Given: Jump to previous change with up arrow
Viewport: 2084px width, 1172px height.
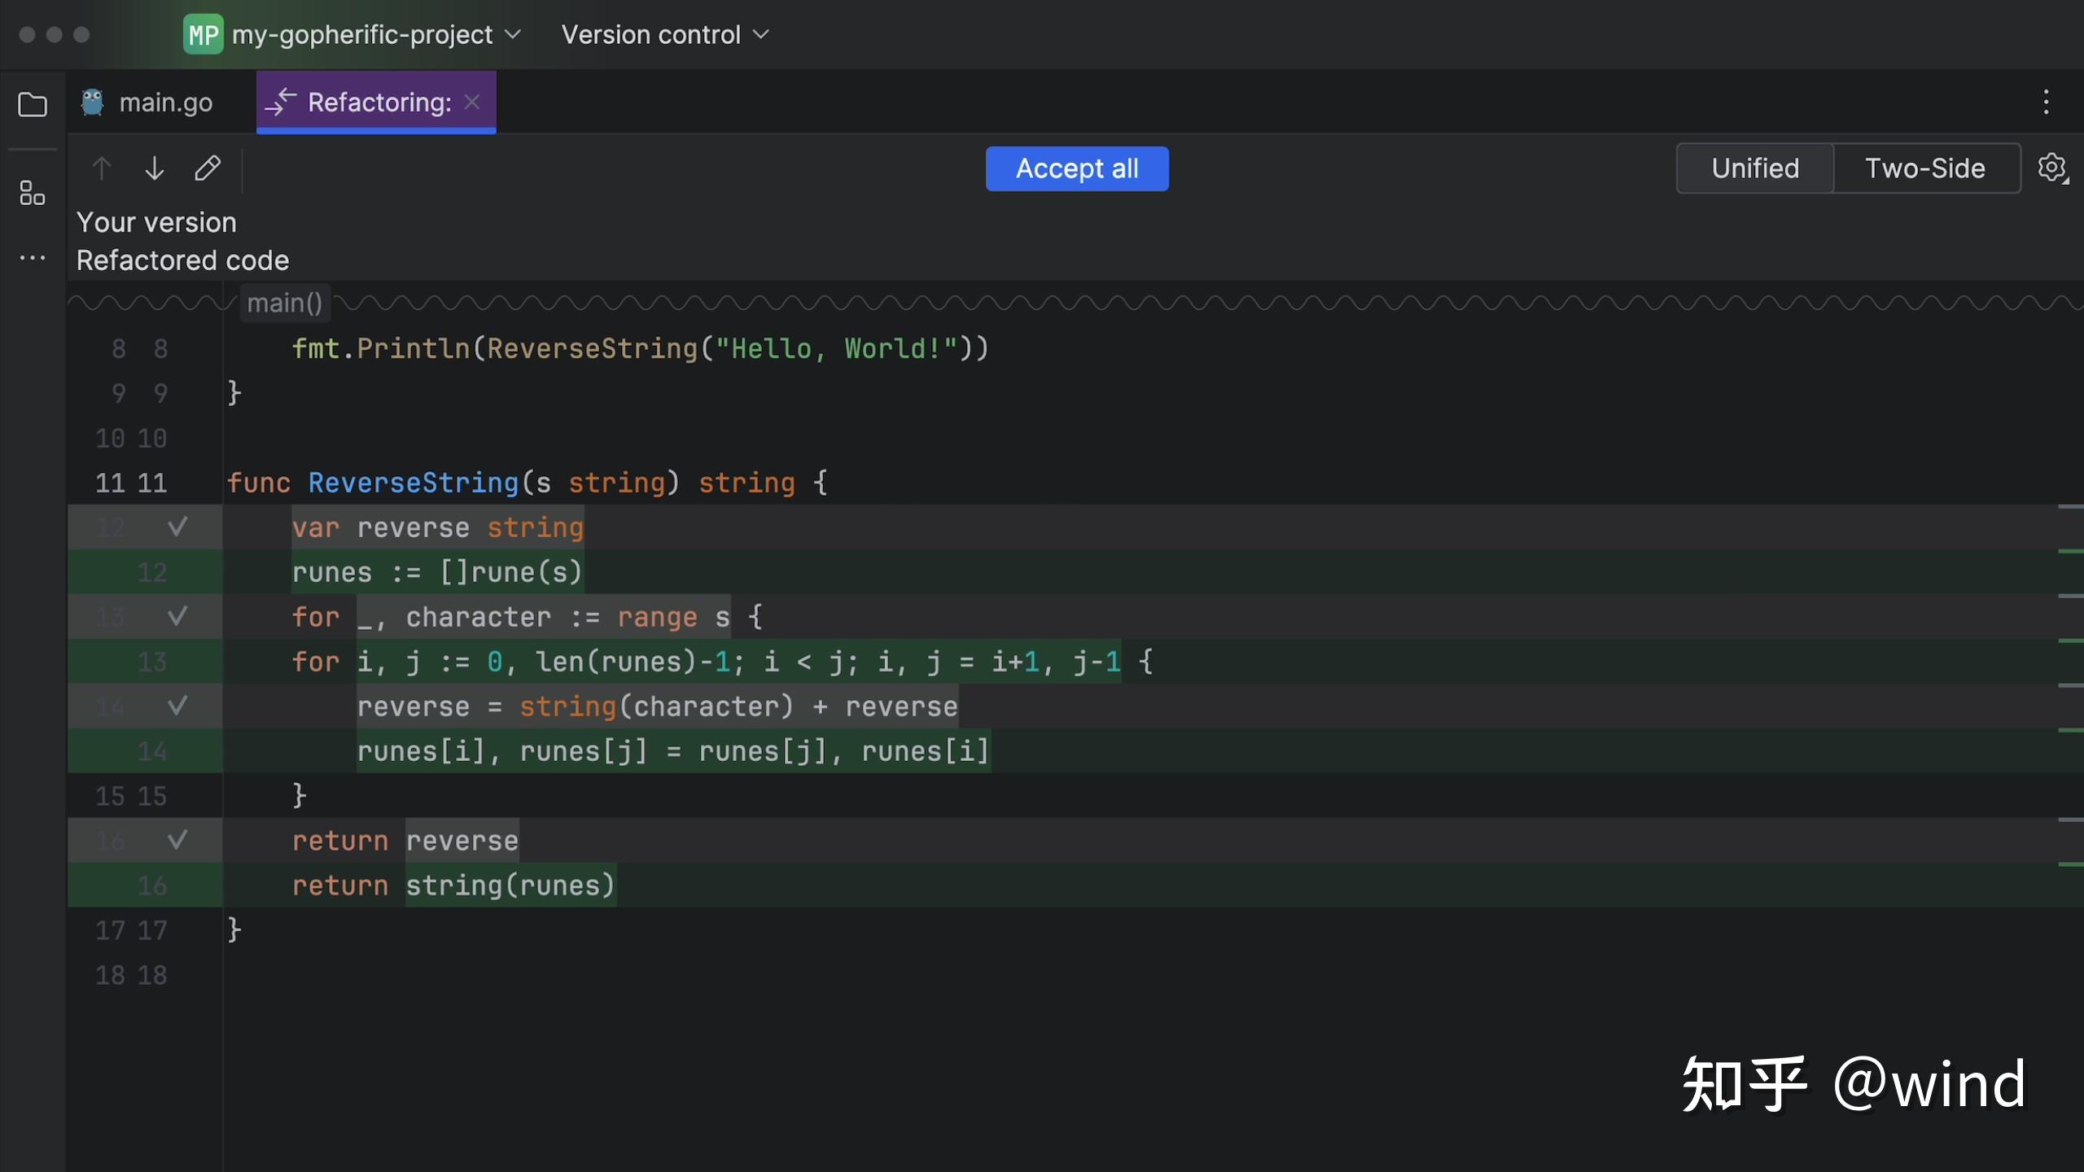Looking at the screenshot, I should (x=101, y=168).
